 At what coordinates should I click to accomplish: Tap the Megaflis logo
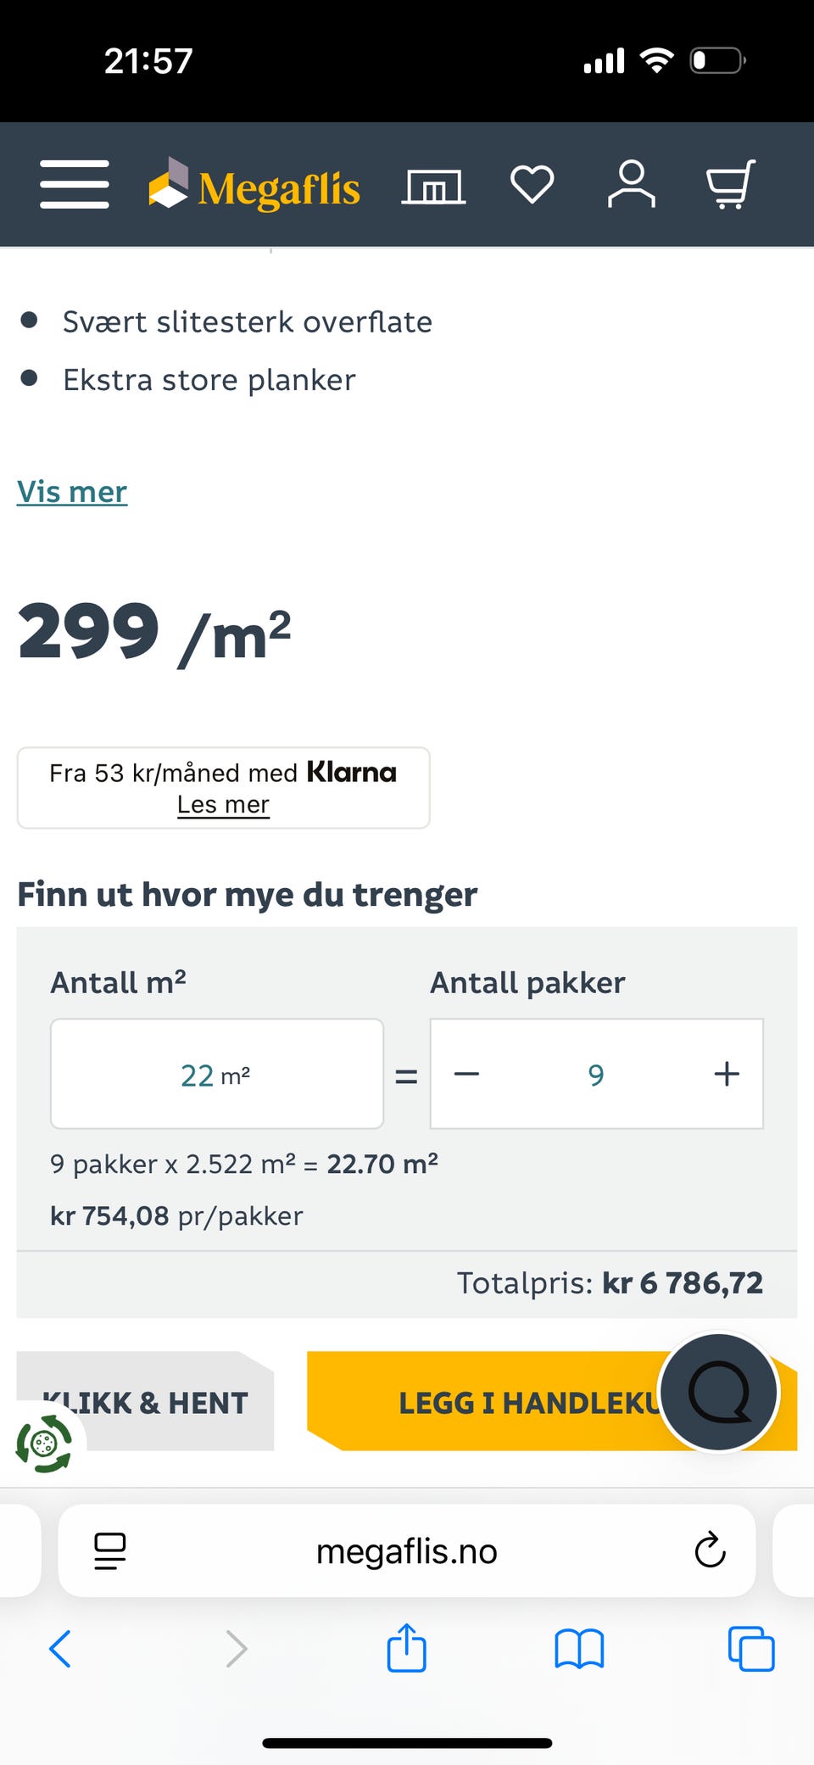pos(255,186)
